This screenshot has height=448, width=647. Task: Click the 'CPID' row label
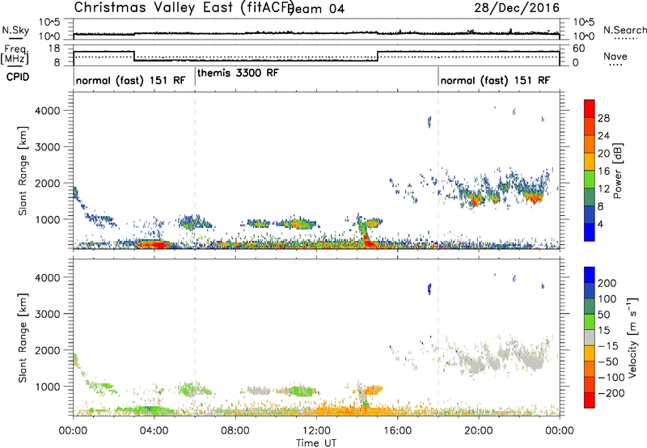[x=18, y=77]
